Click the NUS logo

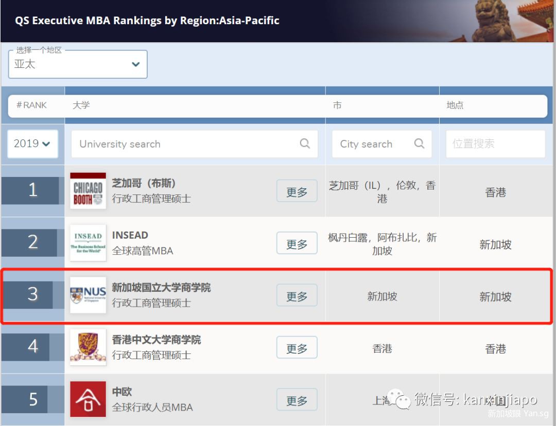[88, 295]
